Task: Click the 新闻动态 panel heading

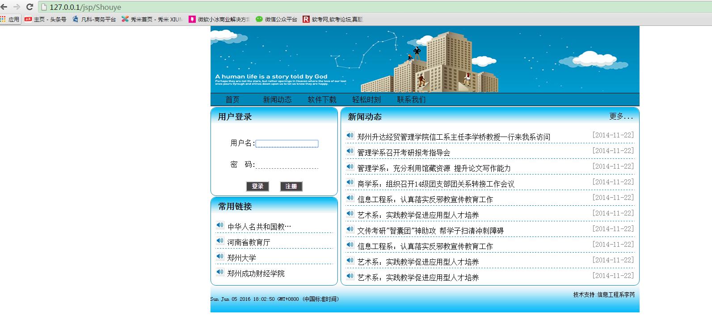Action: click(365, 117)
